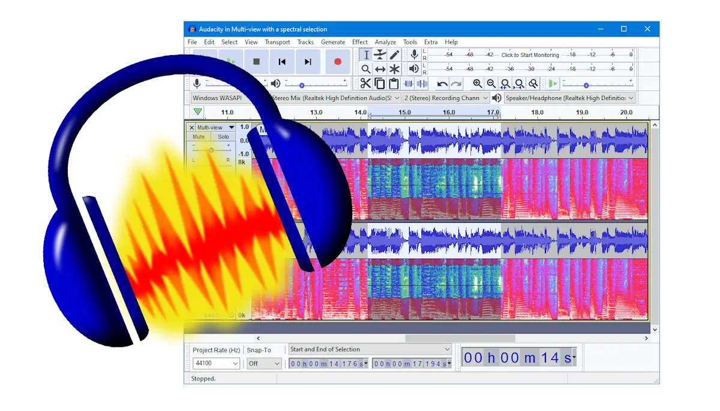Image resolution: width=720 pixels, height=411 pixels.
Task: Select the Selection tool
Action: point(366,55)
